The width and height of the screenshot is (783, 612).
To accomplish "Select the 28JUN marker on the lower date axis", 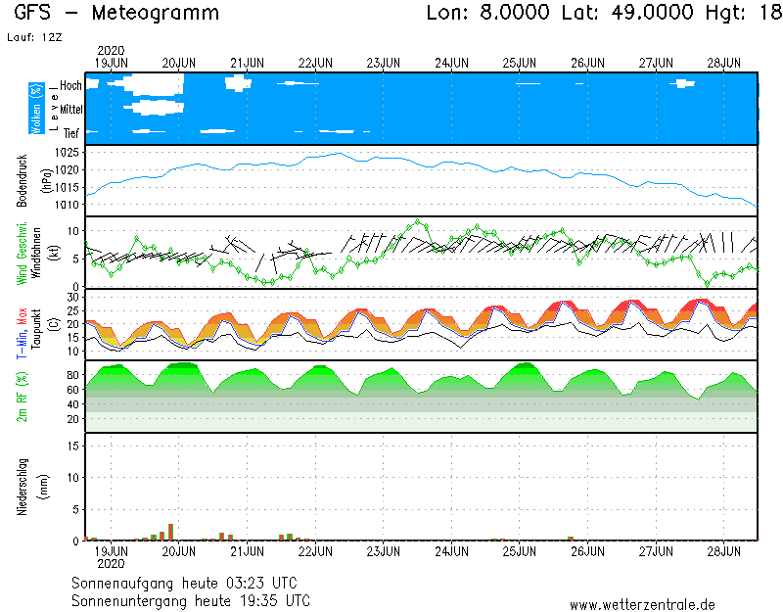I will [723, 551].
